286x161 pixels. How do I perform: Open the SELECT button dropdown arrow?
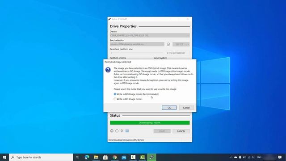[188, 44]
